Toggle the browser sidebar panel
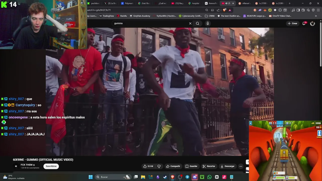 [298, 10]
